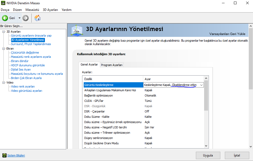The image size is (253, 161).
Task: Select the Düşük Gecikme Oranı Modu row
Action: point(144,143)
